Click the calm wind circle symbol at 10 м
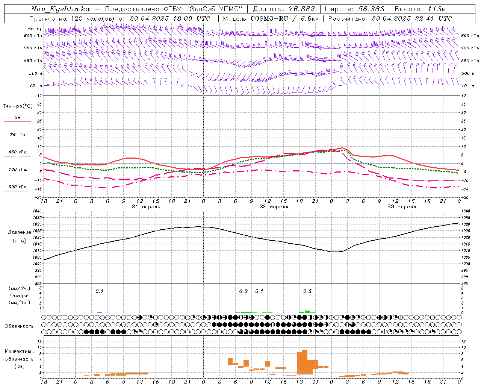 pos(182,86)
